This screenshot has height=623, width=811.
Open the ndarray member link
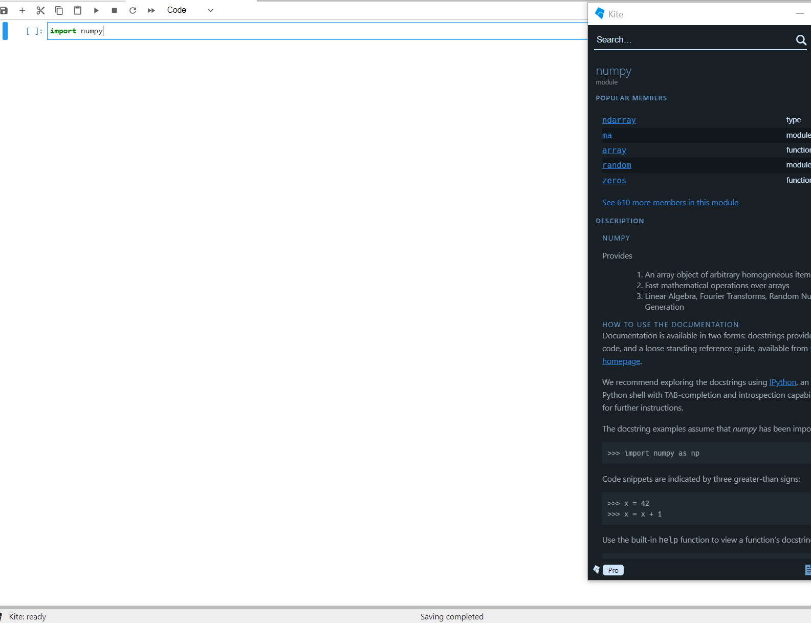tap(619, 120)
